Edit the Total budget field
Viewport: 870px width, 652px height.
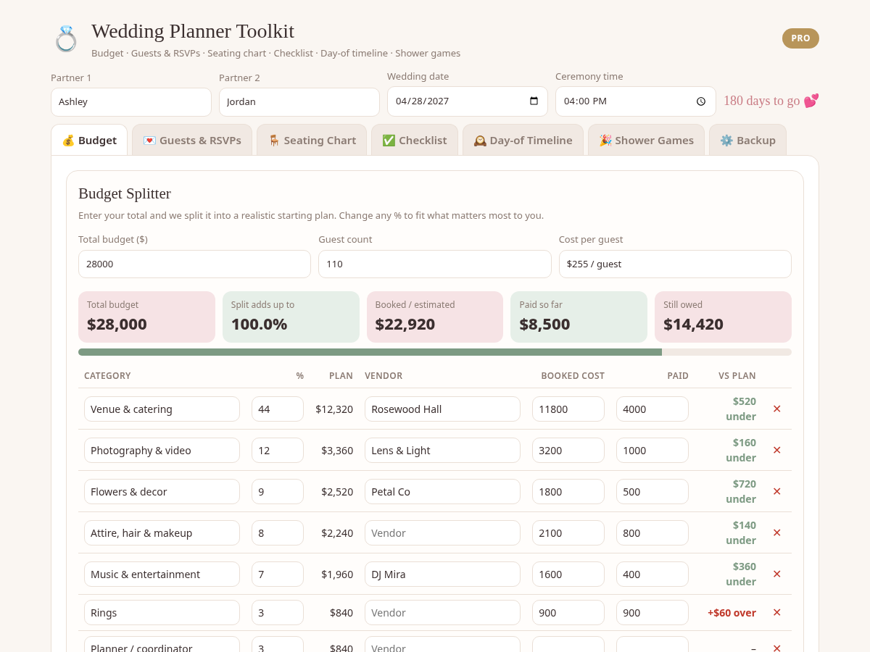194,264
